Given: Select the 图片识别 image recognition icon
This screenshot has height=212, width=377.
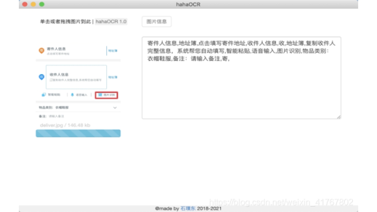Looking at the screenshot, I should point(101,95).
